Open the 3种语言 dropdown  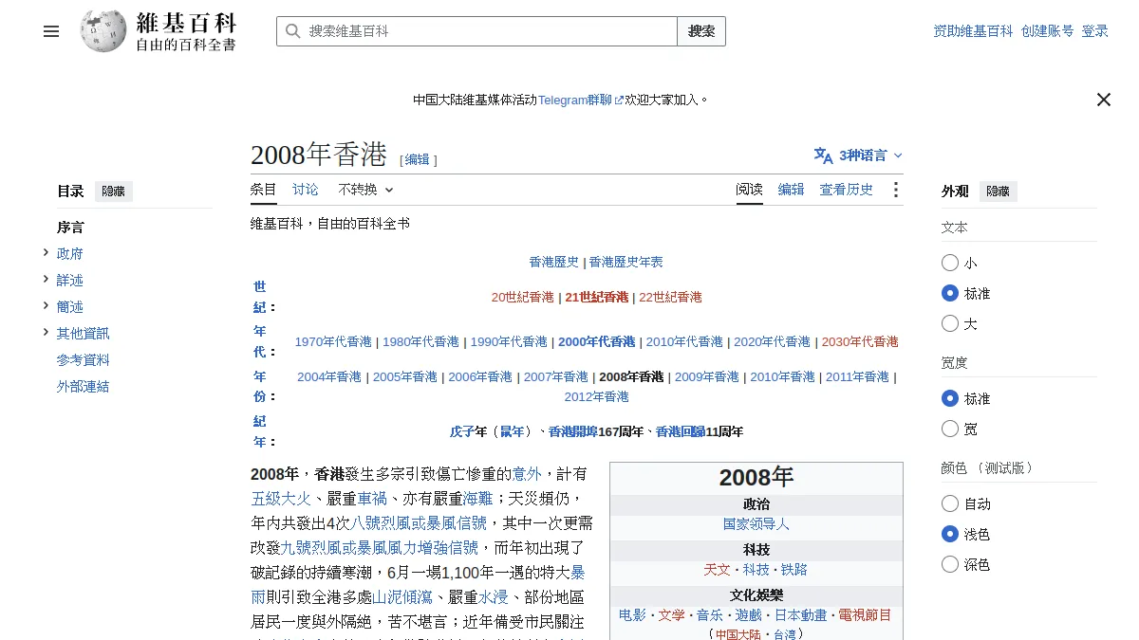(x=858, y=155)
